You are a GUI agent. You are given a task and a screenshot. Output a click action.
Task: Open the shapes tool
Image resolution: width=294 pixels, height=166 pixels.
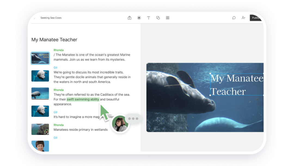pyautogui.click(x=158, y=18)
